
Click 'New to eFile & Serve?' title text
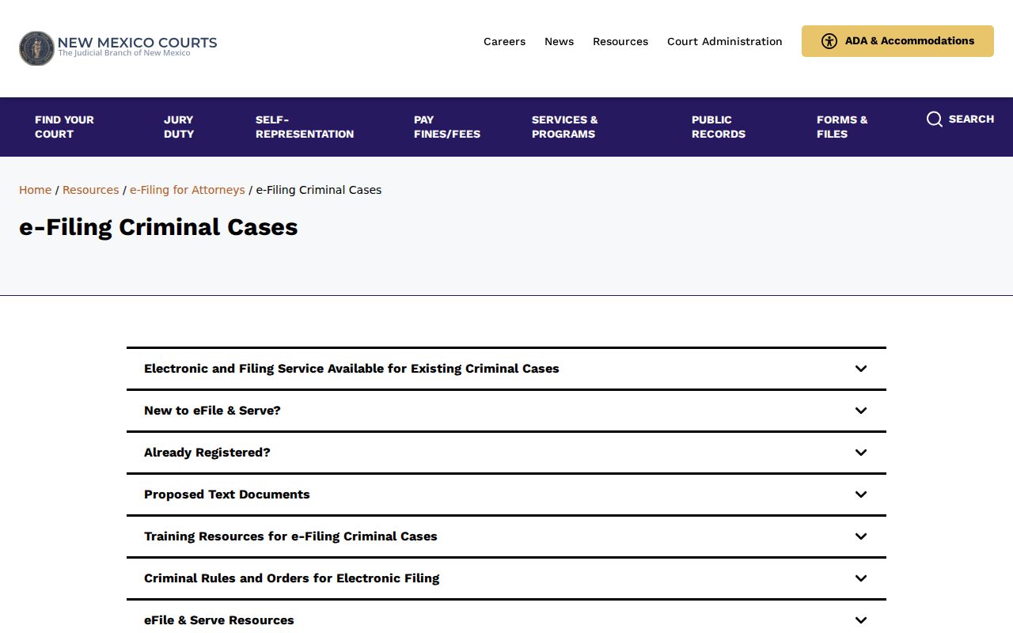212,411
